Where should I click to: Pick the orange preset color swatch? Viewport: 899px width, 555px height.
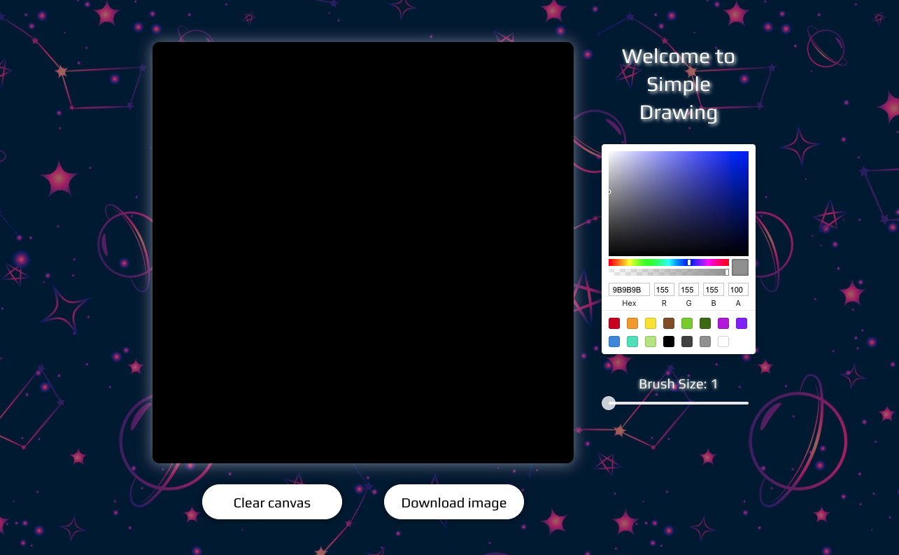point(632,323)
